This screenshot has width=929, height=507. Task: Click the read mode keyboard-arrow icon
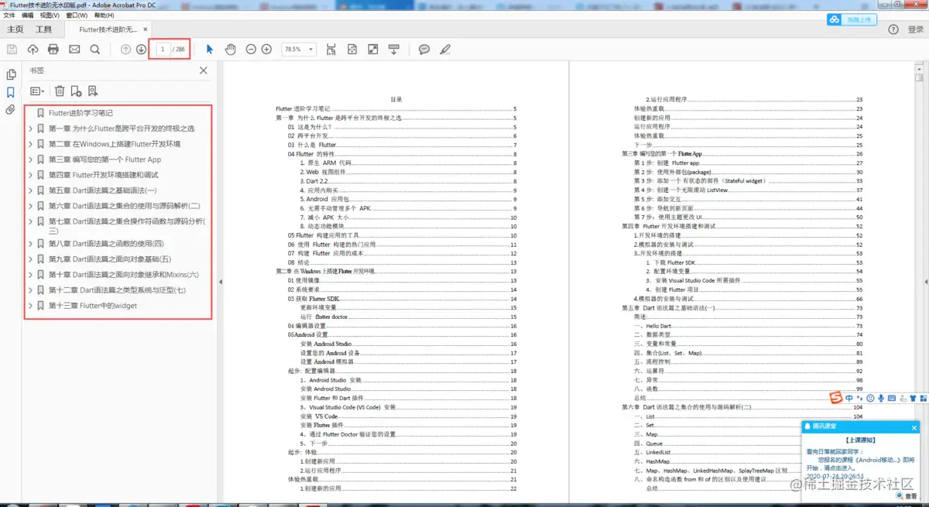(x=393, y=50)
